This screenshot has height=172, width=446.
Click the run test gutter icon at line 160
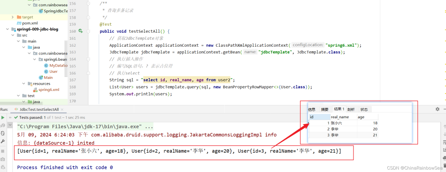(81, 31)
